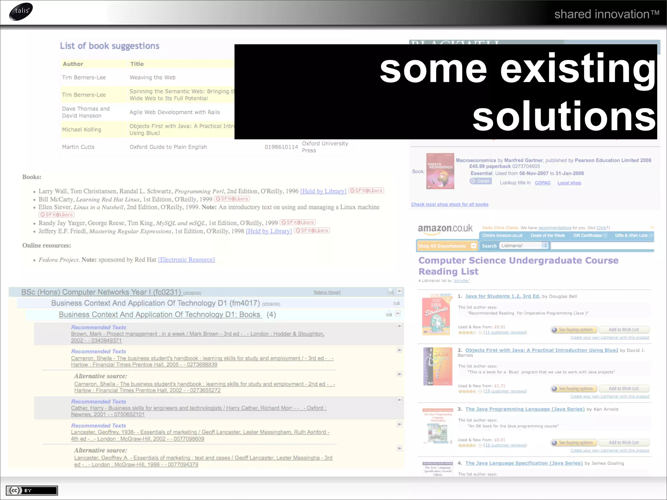This screenshot has height=500, width=667.
Task: Open the sicilyfox list author link
Action: point(461,281)
